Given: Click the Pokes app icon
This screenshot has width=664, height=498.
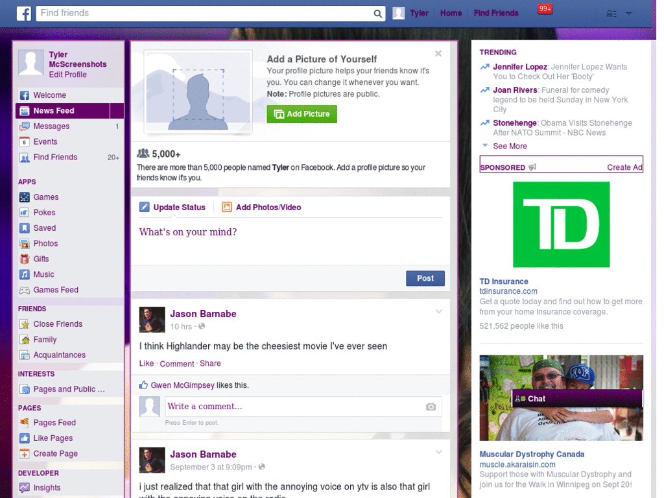Looking at the screenshot, I should (x=25, y=213).
